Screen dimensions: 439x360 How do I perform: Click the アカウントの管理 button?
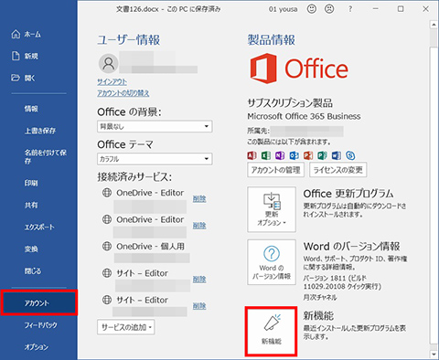point(275,170)
